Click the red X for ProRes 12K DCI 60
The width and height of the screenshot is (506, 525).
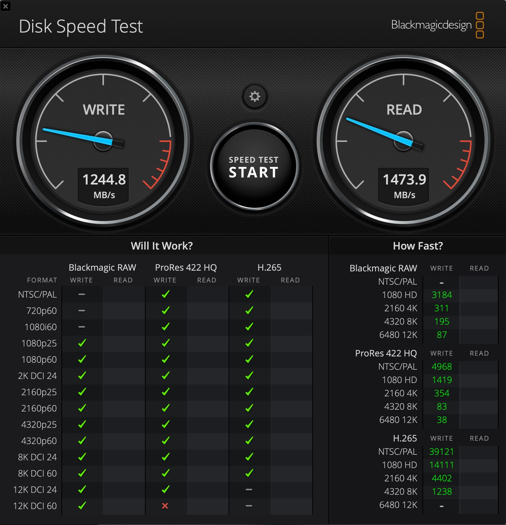[x=165, y=506]
